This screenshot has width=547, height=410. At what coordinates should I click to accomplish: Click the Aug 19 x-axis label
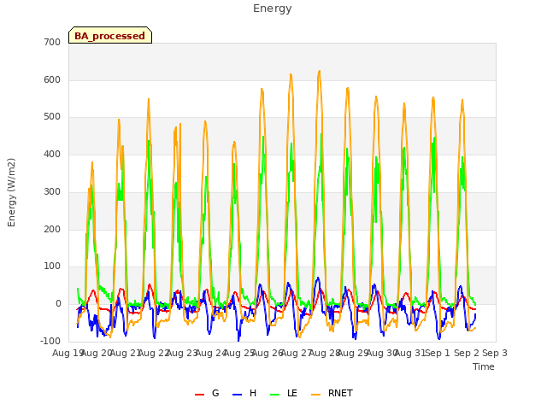click(68, 353)
